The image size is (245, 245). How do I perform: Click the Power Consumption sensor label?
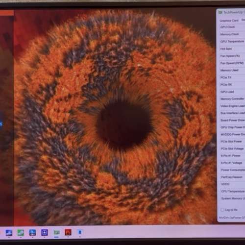[x=233, y=170]
